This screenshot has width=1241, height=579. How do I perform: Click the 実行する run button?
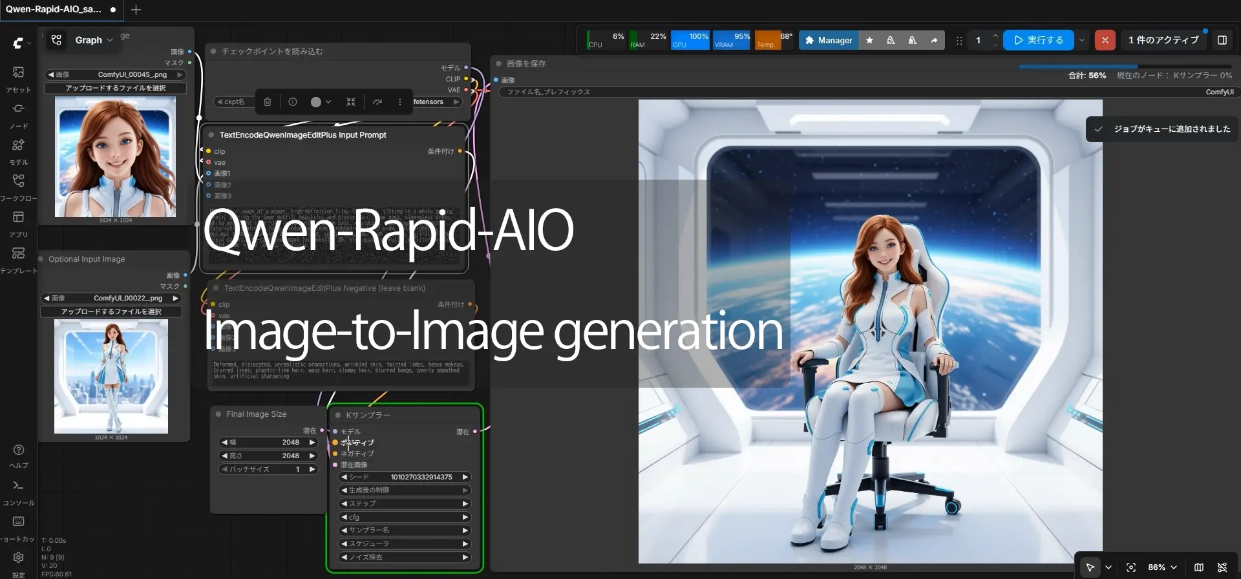1038,40
